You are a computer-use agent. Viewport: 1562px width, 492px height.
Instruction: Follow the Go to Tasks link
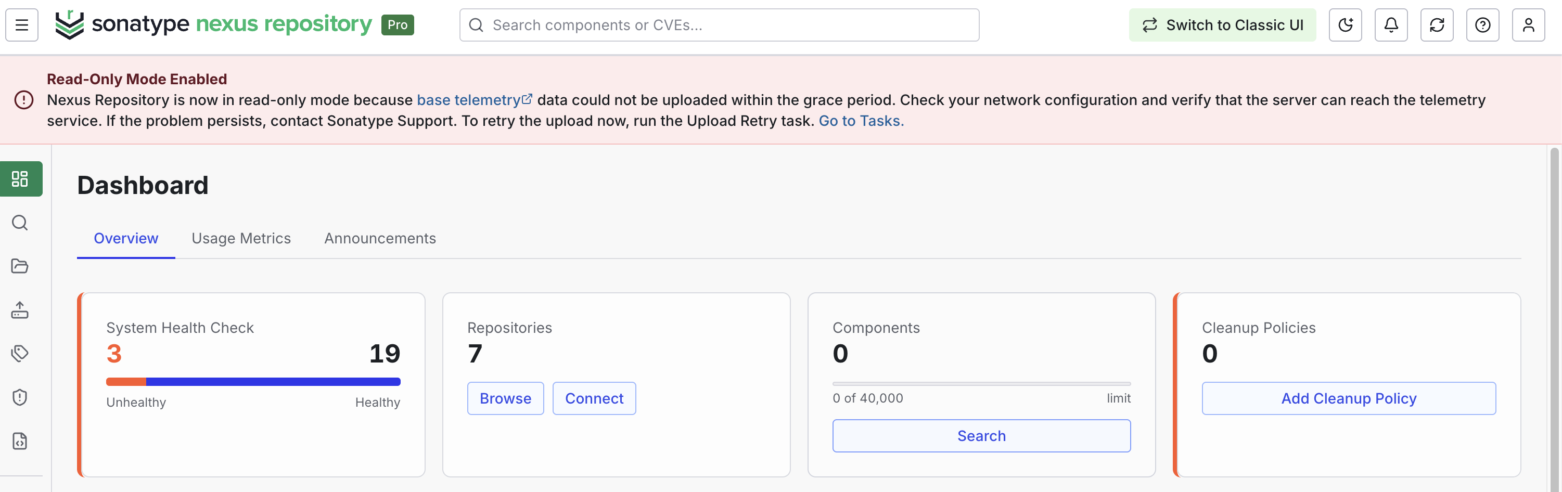[x=861, y=121]
